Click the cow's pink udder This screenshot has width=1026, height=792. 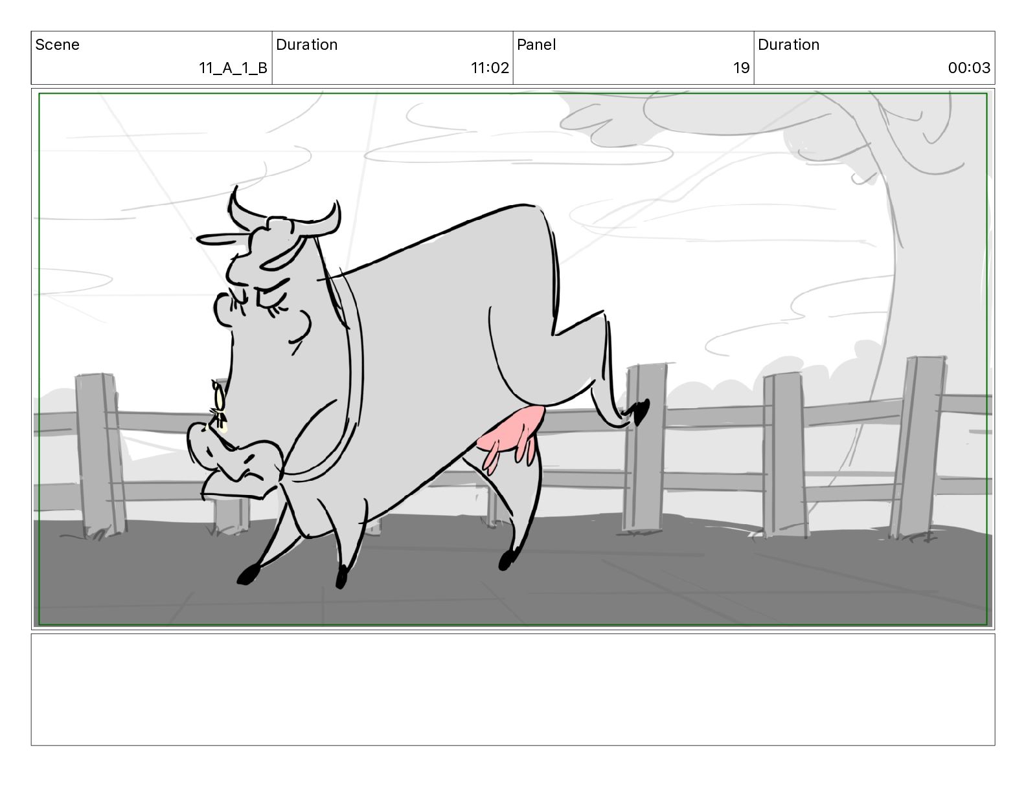(x=510, y=435)
